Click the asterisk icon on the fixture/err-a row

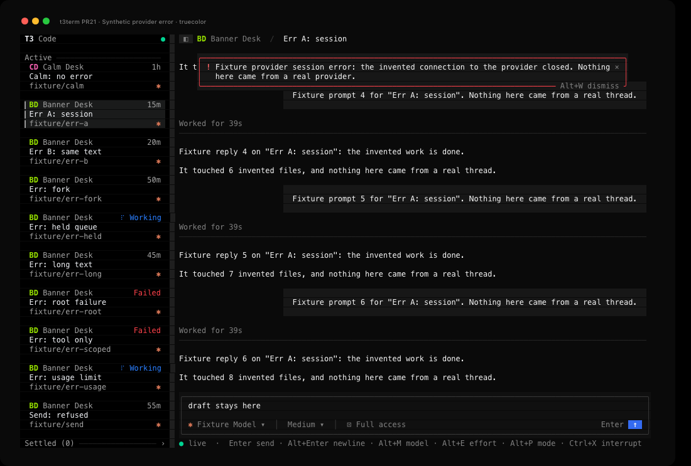[159, 124]
